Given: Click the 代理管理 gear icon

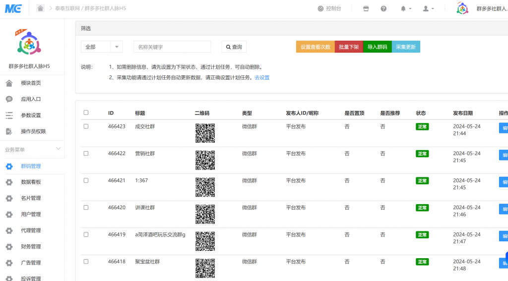Looking at the screenshot, I should pyautogui.click(x=9, y=230).
